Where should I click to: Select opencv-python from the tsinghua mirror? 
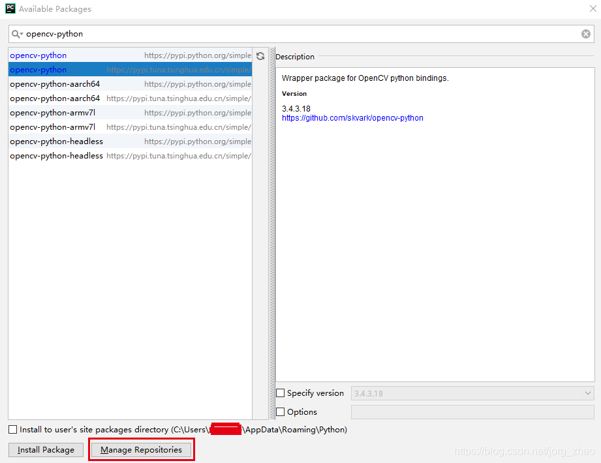[x=131, y=69]
